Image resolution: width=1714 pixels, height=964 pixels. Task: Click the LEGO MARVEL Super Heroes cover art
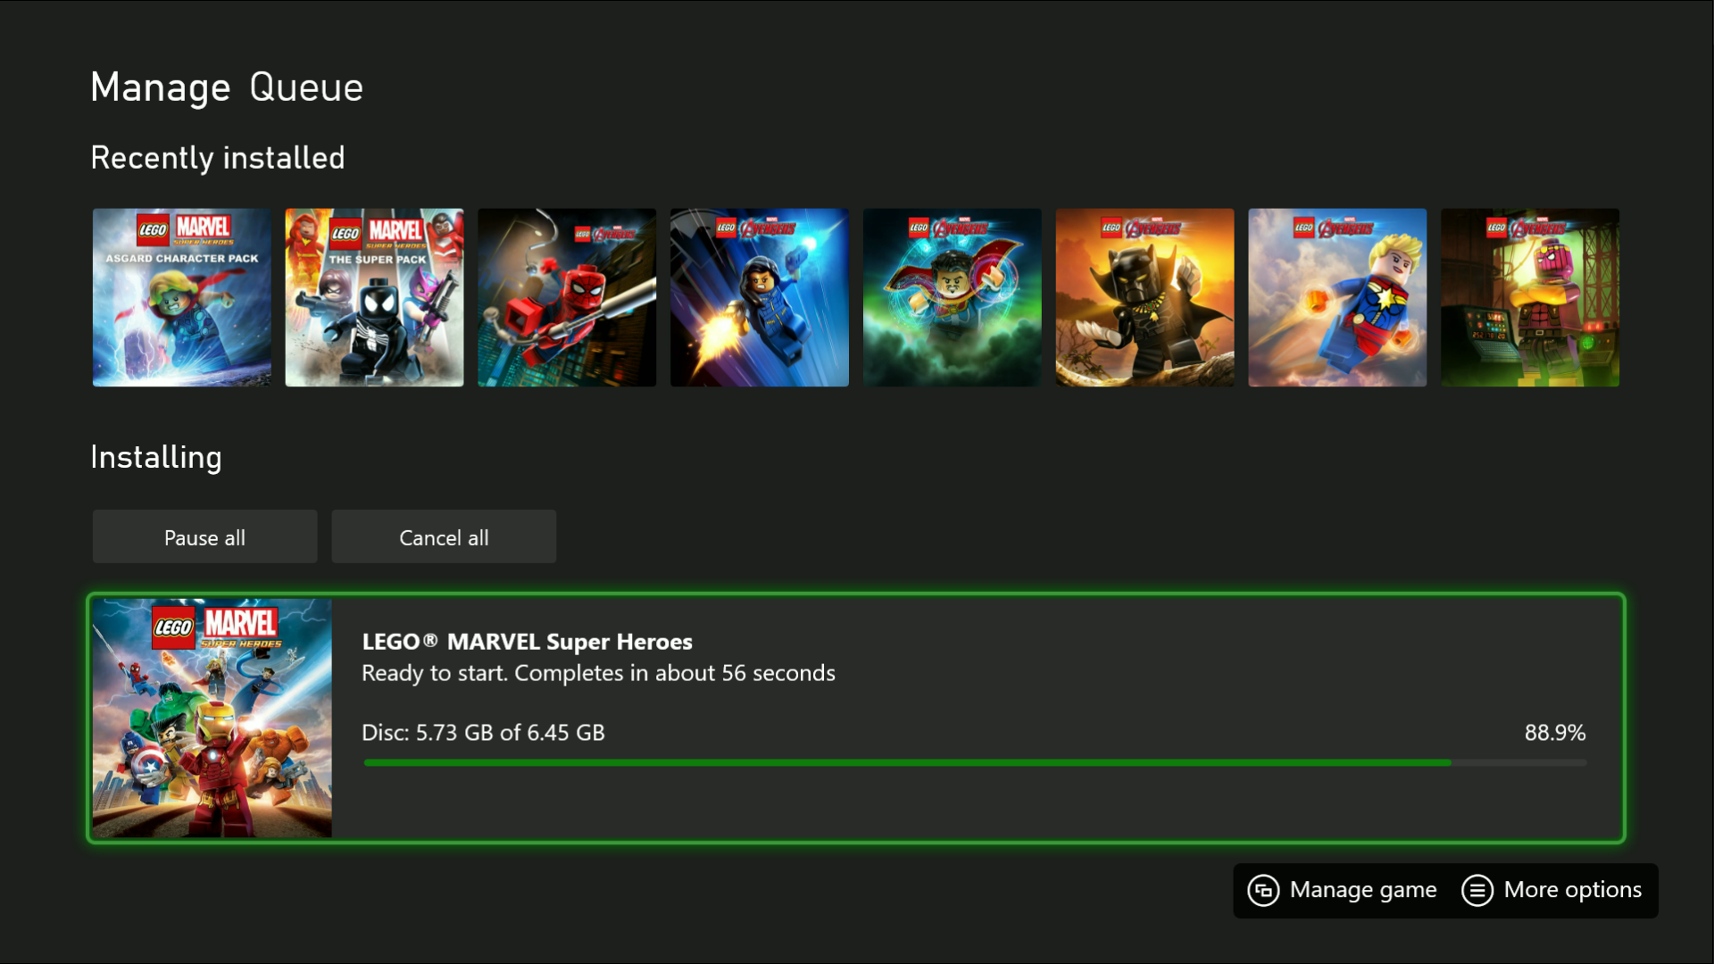point(211,719)
